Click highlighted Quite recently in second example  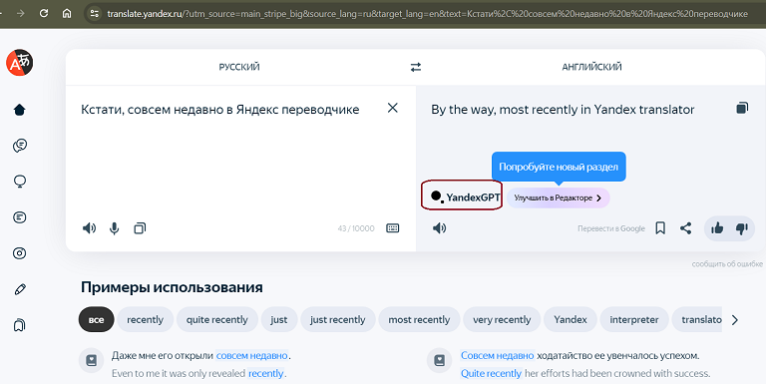coord(492,374)
